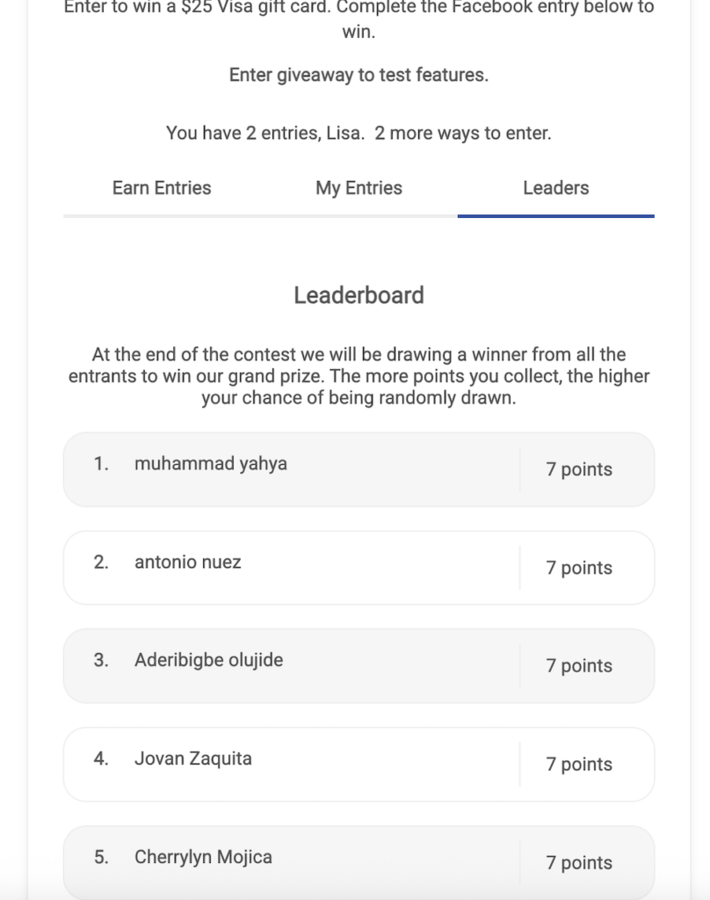Click the 7 points label for Cherrylyn Mojica

tap(579, 863)
